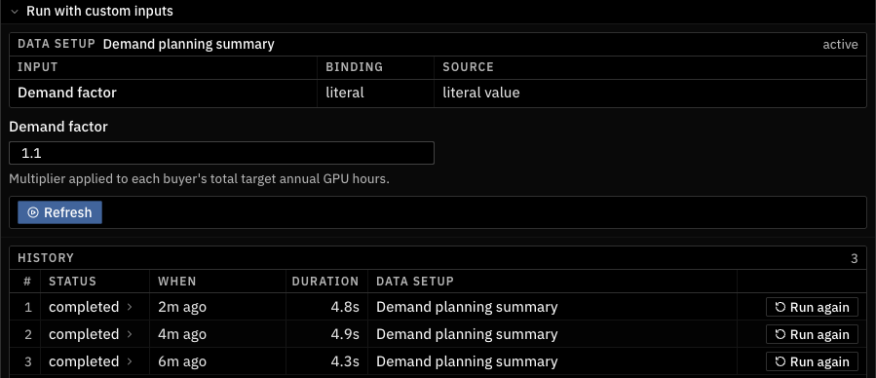
Task: Click the 4.3s duration value
Action: point(345,361)
